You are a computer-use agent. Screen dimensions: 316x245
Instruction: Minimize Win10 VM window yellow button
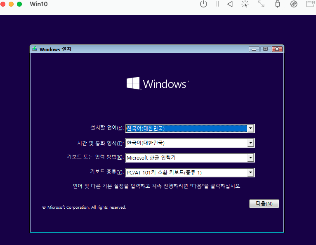(11, 4)
